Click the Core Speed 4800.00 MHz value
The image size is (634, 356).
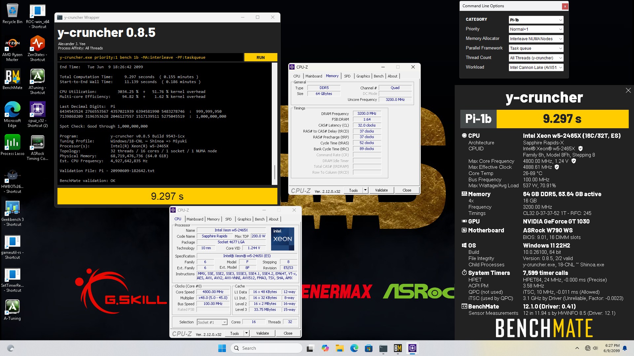(x=213, y=292)
